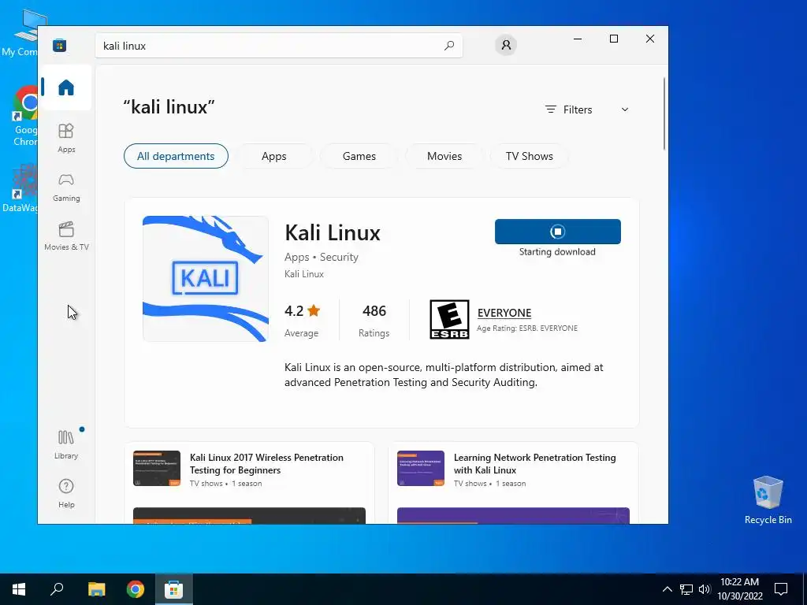Open the user account profile icon
The image size is (807, 605).
(x=506, y=45)
